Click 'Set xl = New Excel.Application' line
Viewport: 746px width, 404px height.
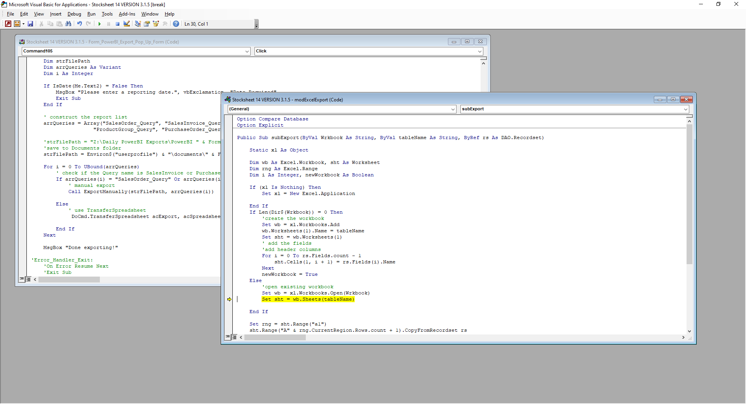[x=309, y=193]
